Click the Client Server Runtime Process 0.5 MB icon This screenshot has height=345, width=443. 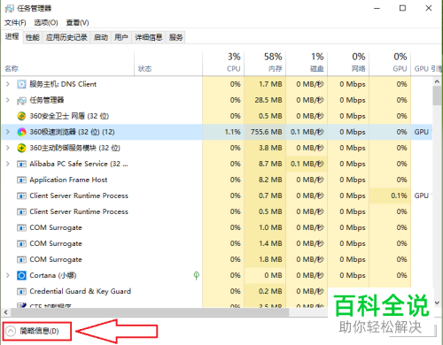click(21, 211)
